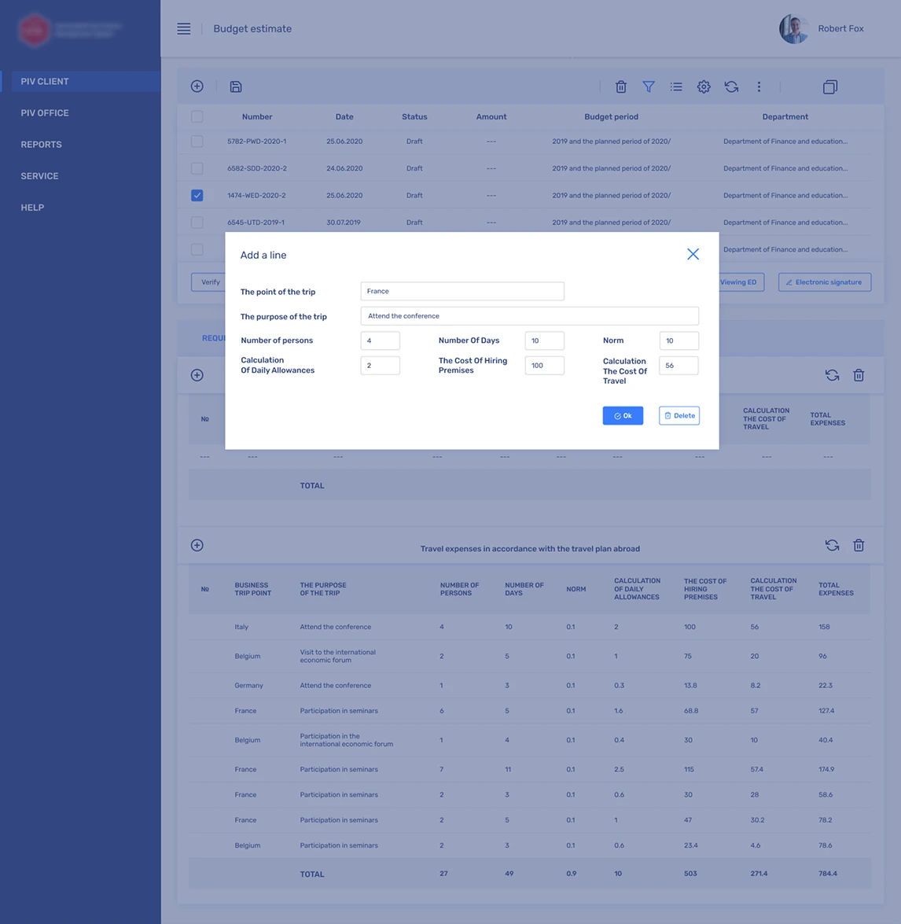The width and height of the screenshot is (901, 924).
Task: Click the Verify button
Action: tap(208, 282)
